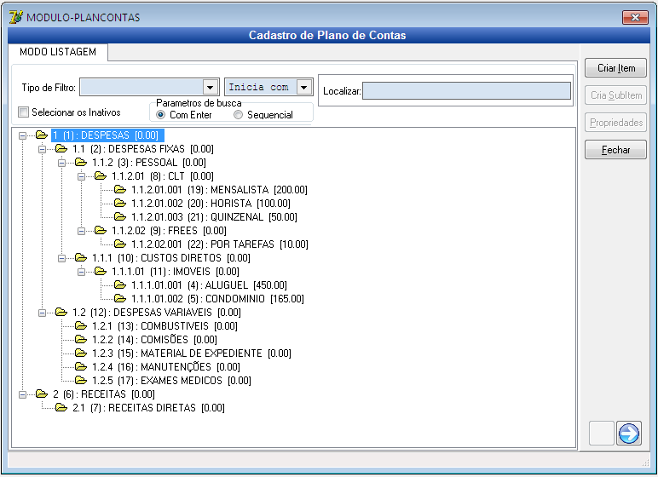Click the folder icon beside RECEITAS DIRETAS
Viewport: 658px width, 477px height.
(61, 408)
